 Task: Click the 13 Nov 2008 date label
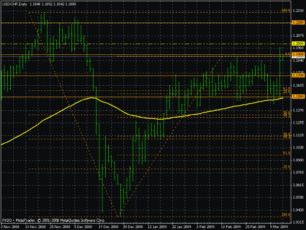36,227
